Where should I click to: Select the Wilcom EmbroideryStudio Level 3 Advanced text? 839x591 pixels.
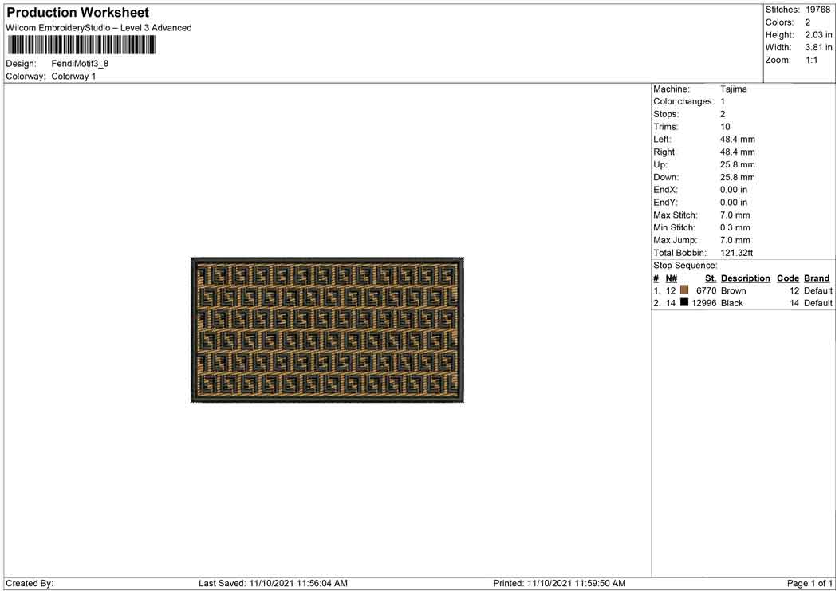pyautogui.click(x=98, y=28)
